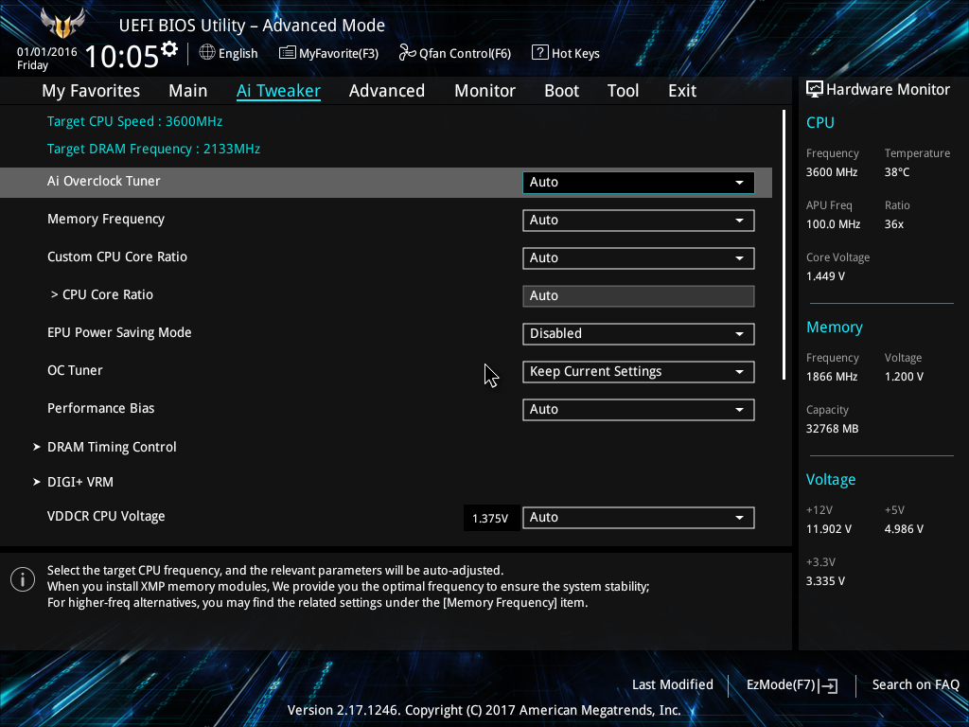
Task: Open the Advanced tab
Action: (x=387, y=91)
